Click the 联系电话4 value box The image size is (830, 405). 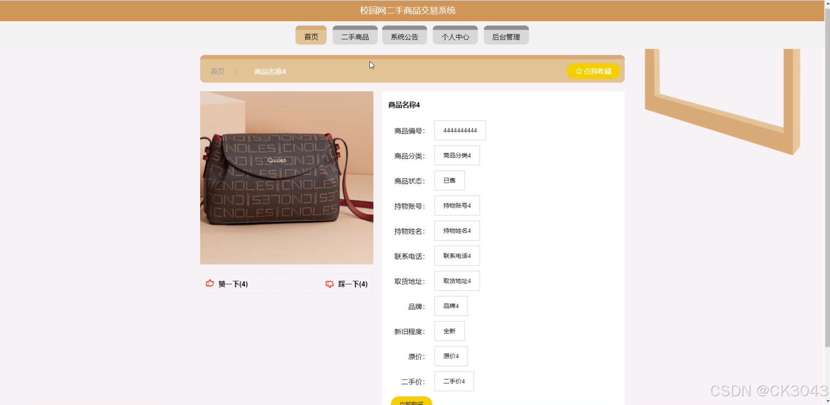tap(457, 256)
